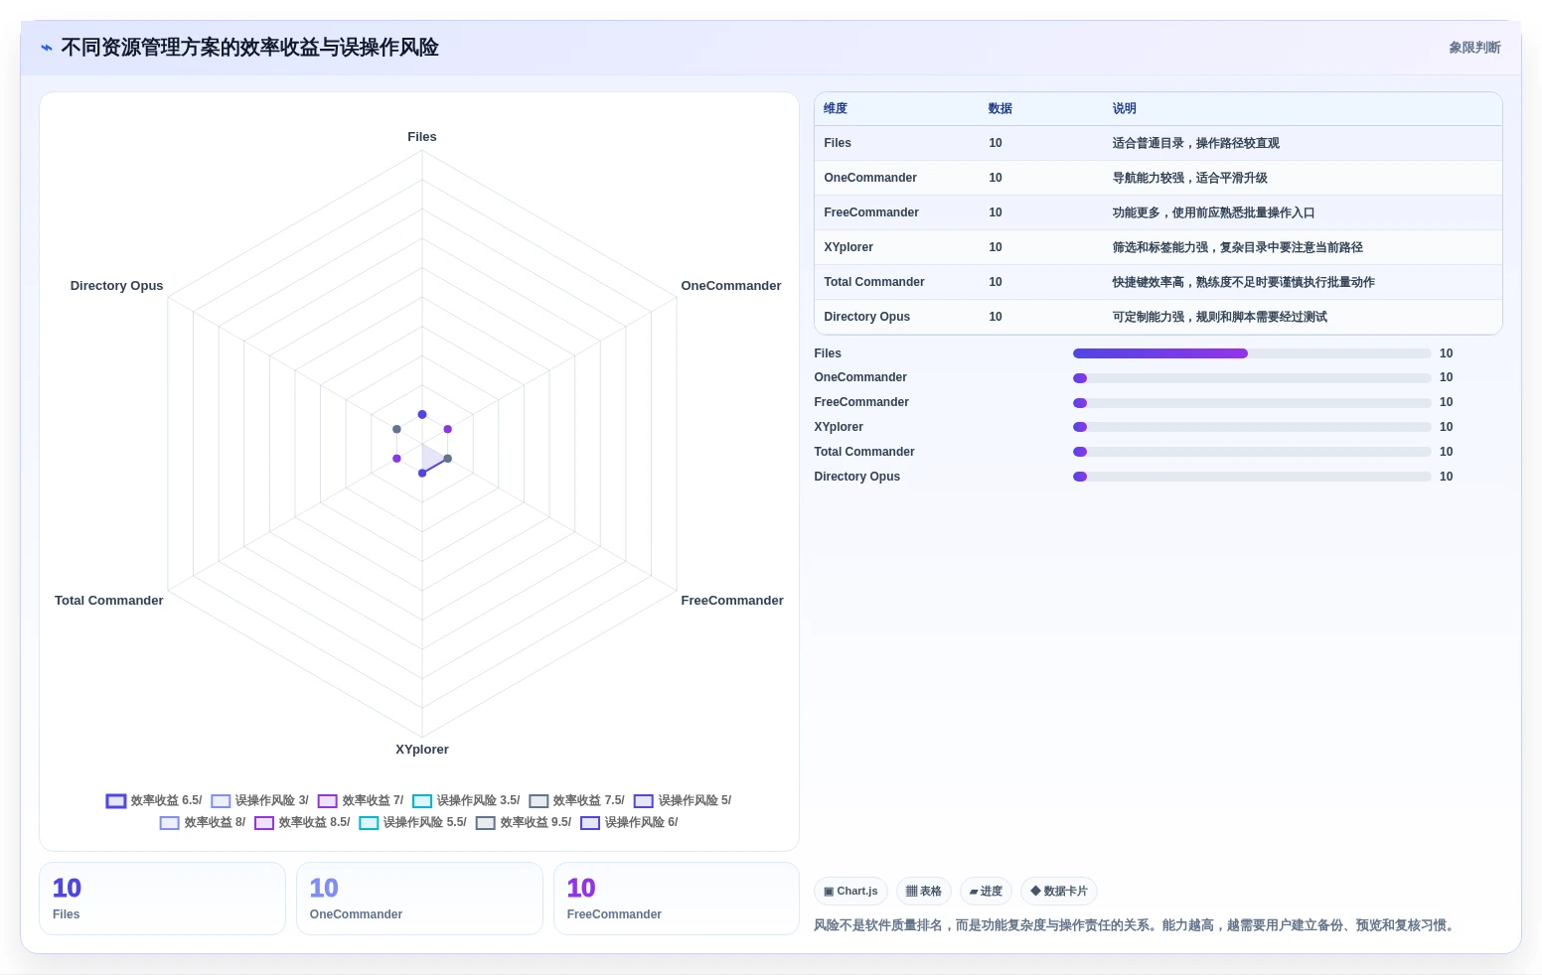Screen dimensions: 1542x975
Task: Toggle legend entry 效率收益 9.5/
Action: (x=524, y=822)
